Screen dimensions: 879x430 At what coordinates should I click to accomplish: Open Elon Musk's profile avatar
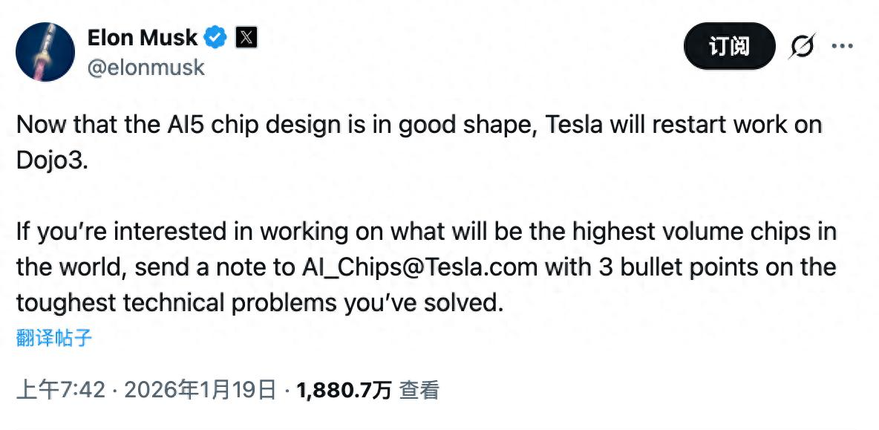tap(45, 52)
